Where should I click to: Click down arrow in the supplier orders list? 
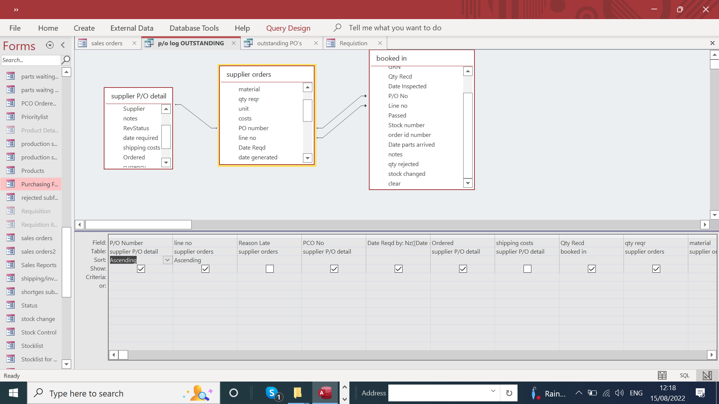(307, 158)
